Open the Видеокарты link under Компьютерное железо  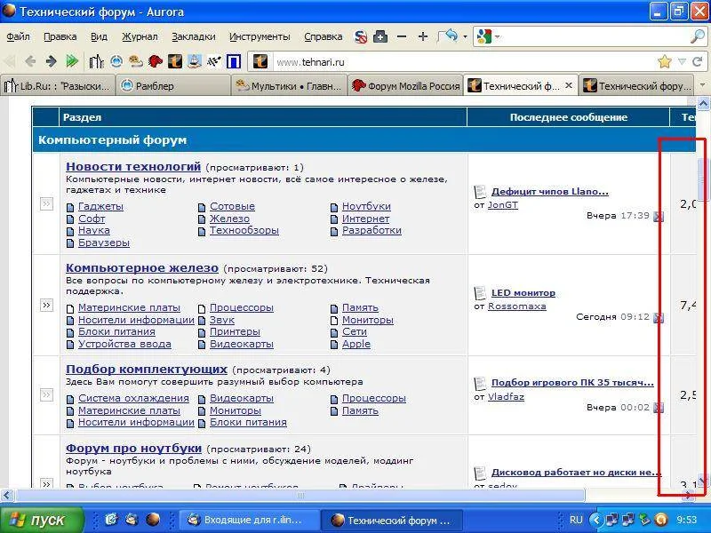(241, 344)
